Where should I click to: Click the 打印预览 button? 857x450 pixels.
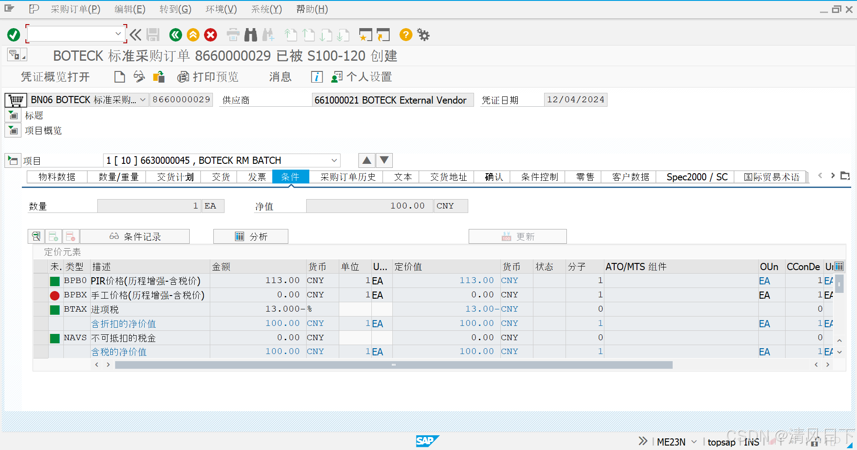click(x=208, y=77)
